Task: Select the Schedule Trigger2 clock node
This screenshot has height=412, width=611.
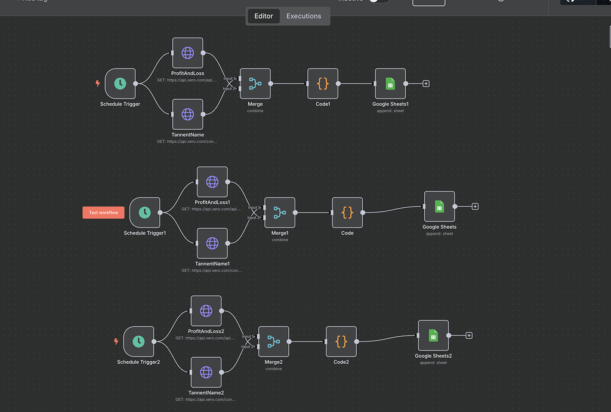Action: (x=139, y=342)
